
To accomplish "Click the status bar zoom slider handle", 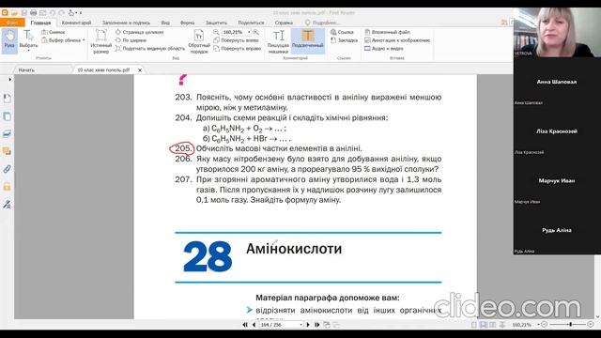I will [571, 325].
